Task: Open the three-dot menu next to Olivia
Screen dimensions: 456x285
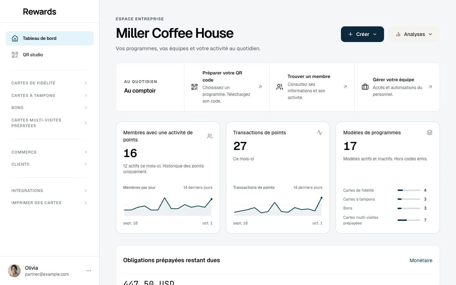Action: click(x=89, y=271)
